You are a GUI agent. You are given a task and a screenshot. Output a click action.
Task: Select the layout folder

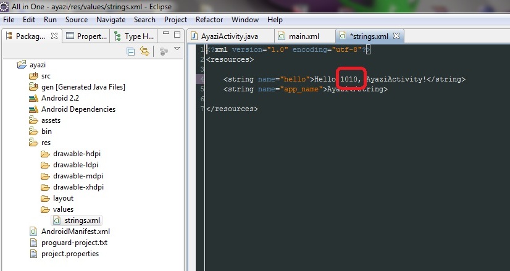click(64, 198)
